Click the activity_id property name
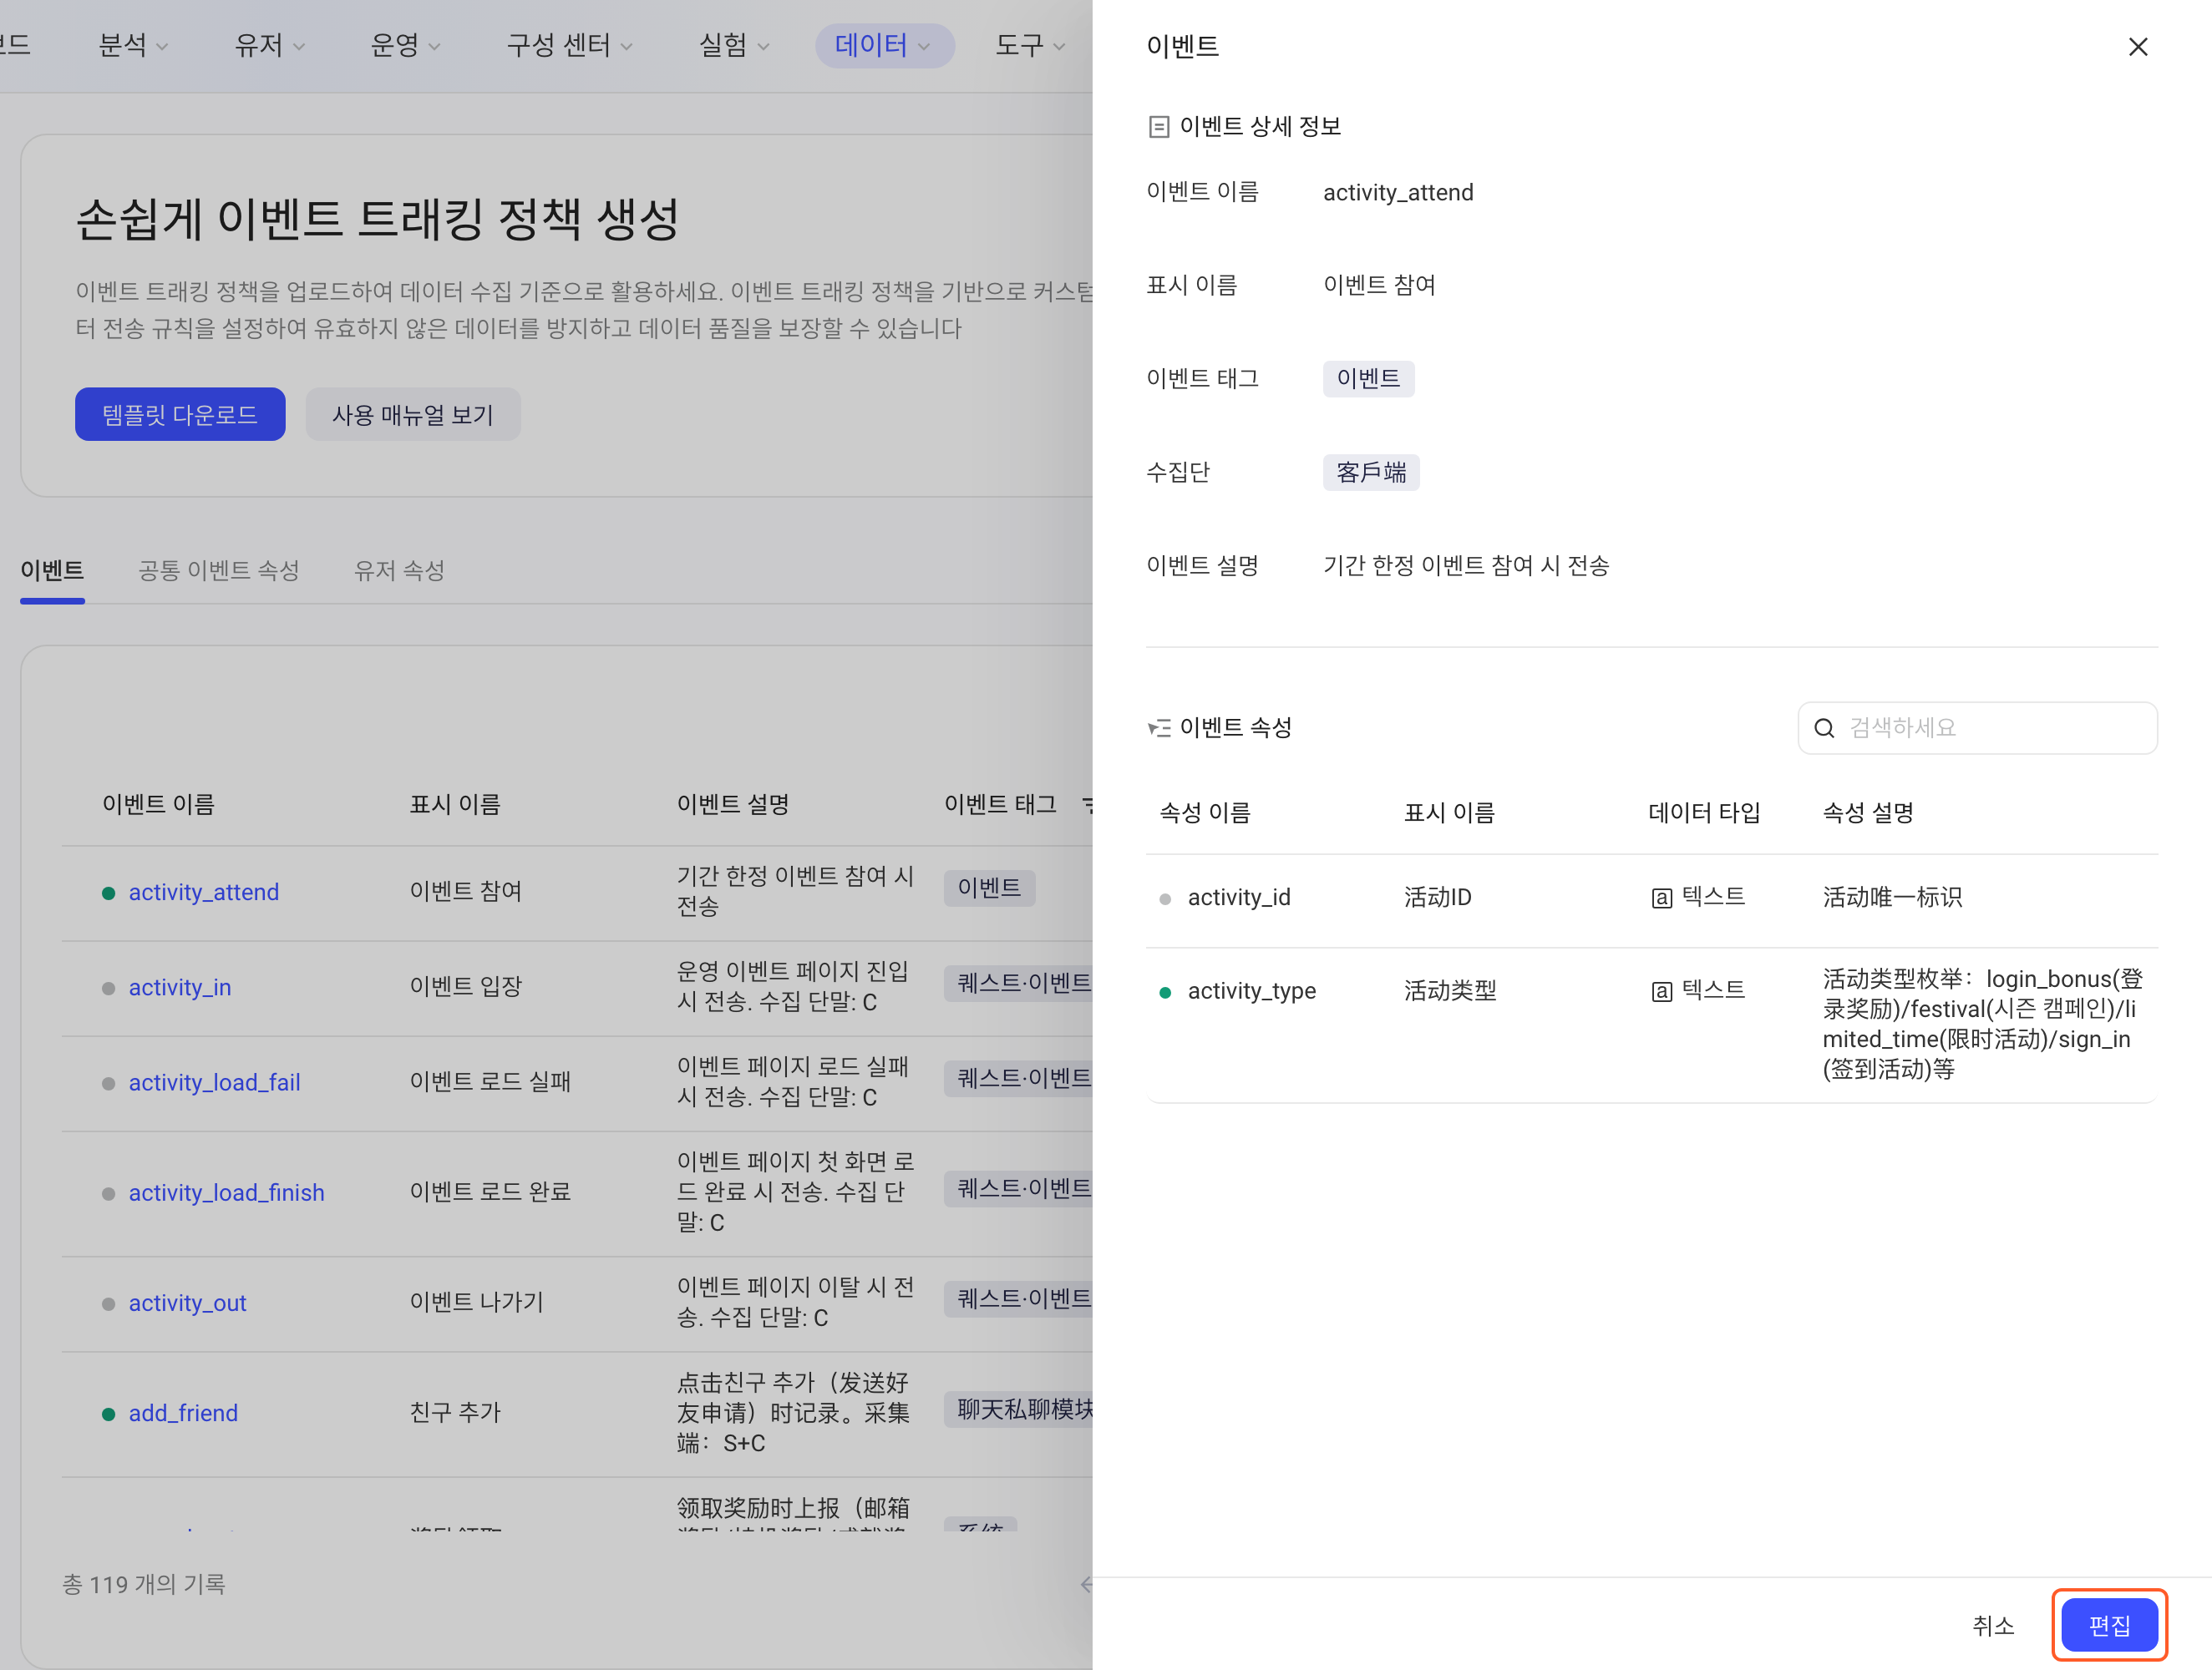Image resolution: width=2212 pixels, height=1670 pixels. pyautogui.click(x=1239, y=898)
